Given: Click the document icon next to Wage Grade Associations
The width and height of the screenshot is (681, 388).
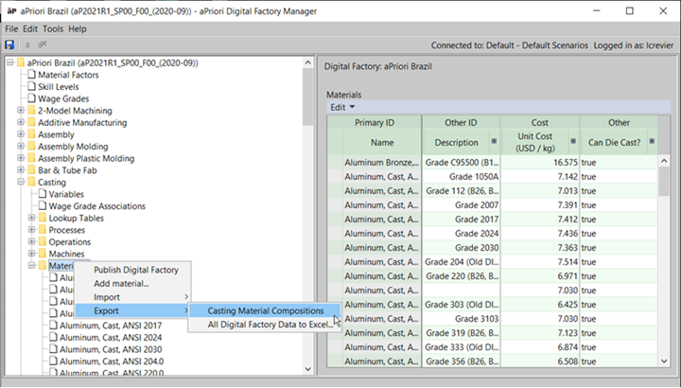Looking at the screenshot, I should click(x=43, y=205).
